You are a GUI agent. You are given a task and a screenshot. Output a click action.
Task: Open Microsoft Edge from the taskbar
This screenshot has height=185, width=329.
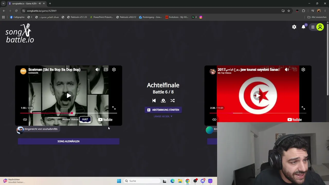172,181
